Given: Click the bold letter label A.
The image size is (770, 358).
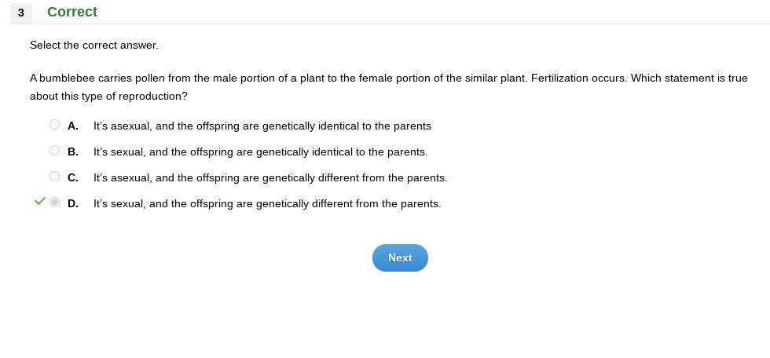Looking at the screenshot, I should pyautogui.click(x=73, y=126).
